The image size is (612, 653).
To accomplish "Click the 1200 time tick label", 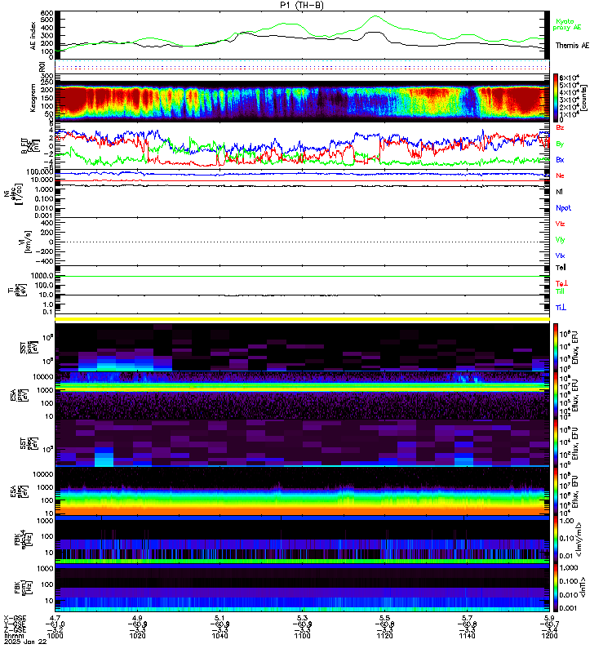I will pos(549,636).
